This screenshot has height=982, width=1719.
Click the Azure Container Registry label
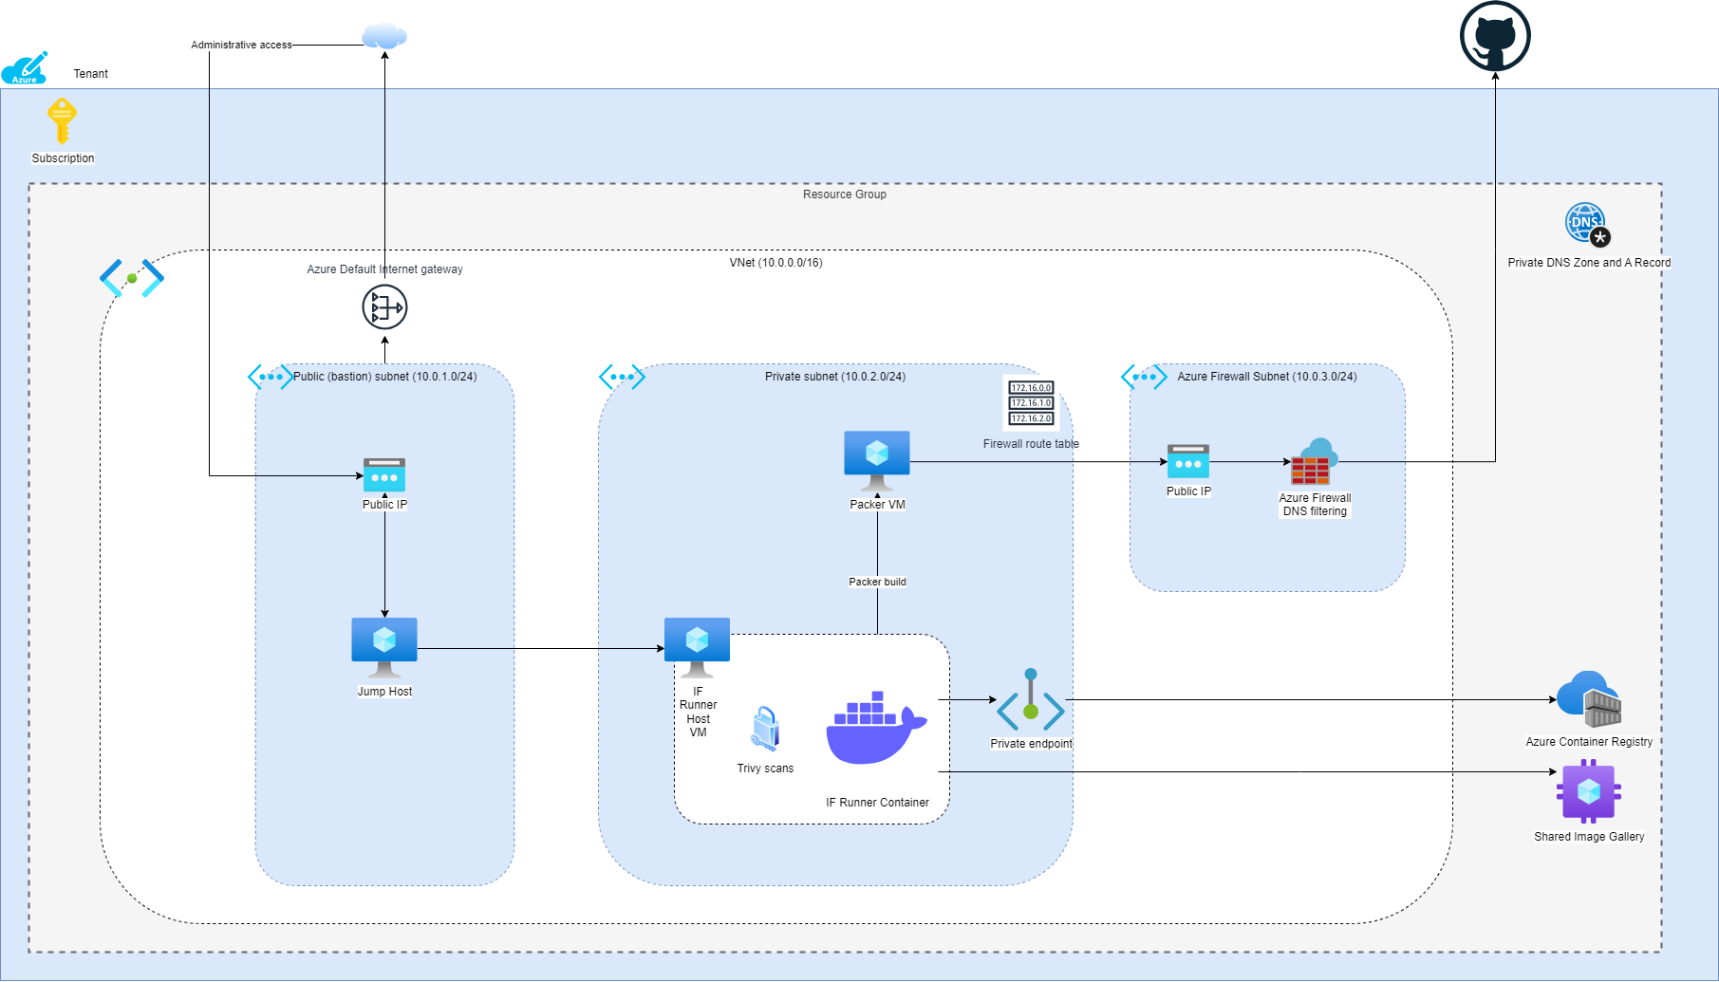[1589, 742]
